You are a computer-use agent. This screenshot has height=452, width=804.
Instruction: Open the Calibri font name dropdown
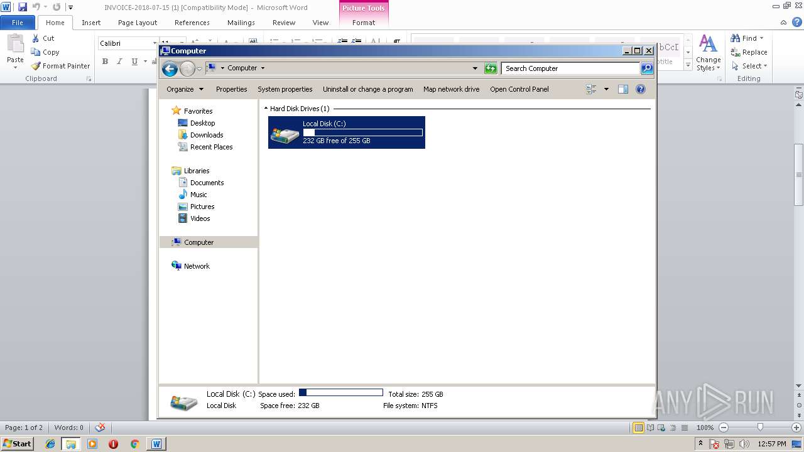pyautogui.click(x=155, y=43)
